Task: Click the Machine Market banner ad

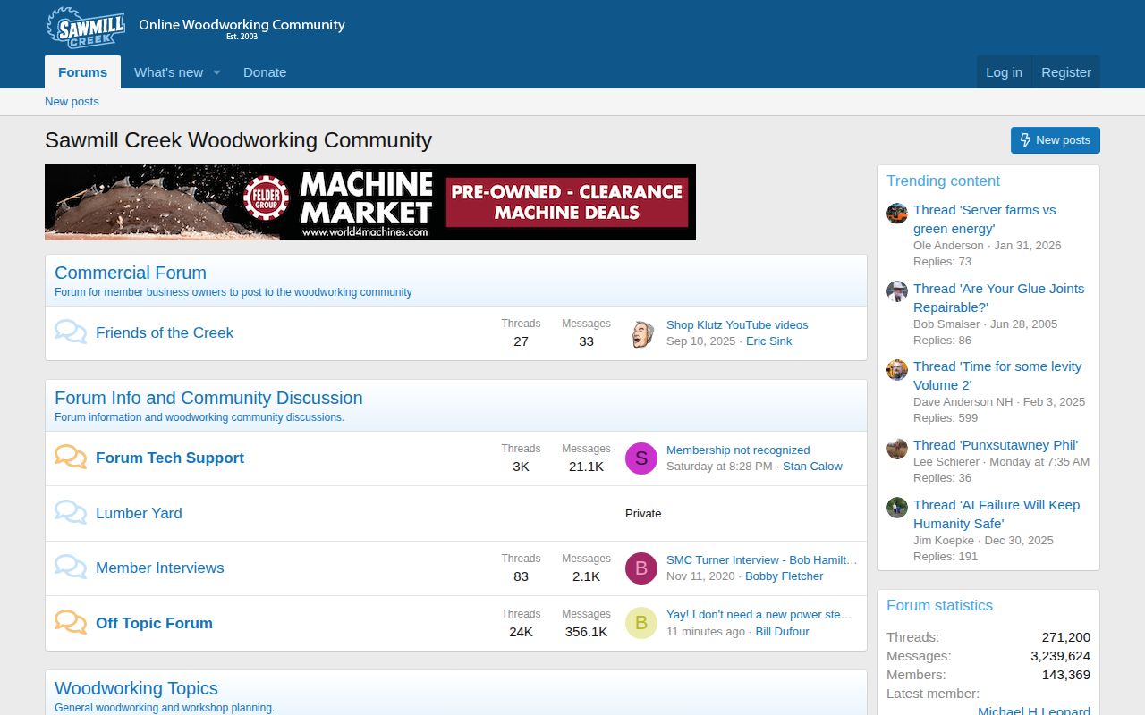Action: pyautogui.click(x=369, y=202)
